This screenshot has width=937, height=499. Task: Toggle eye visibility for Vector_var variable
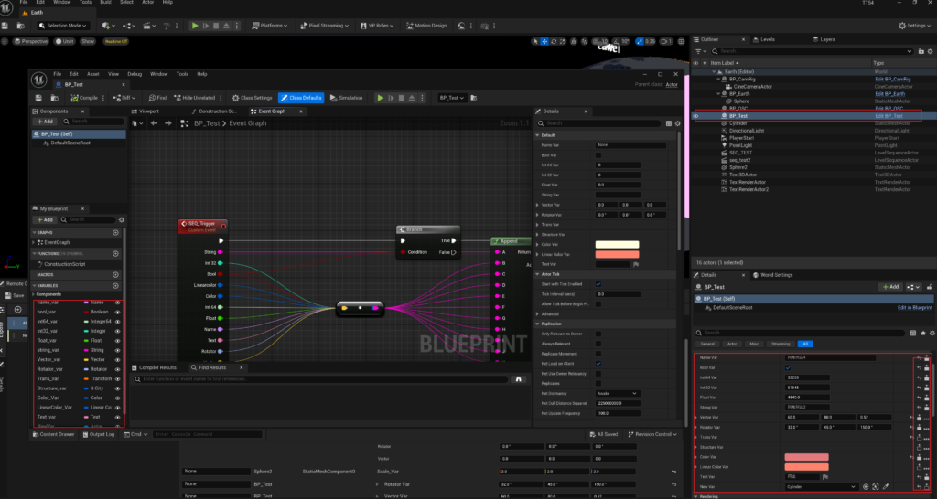(117, 359)
